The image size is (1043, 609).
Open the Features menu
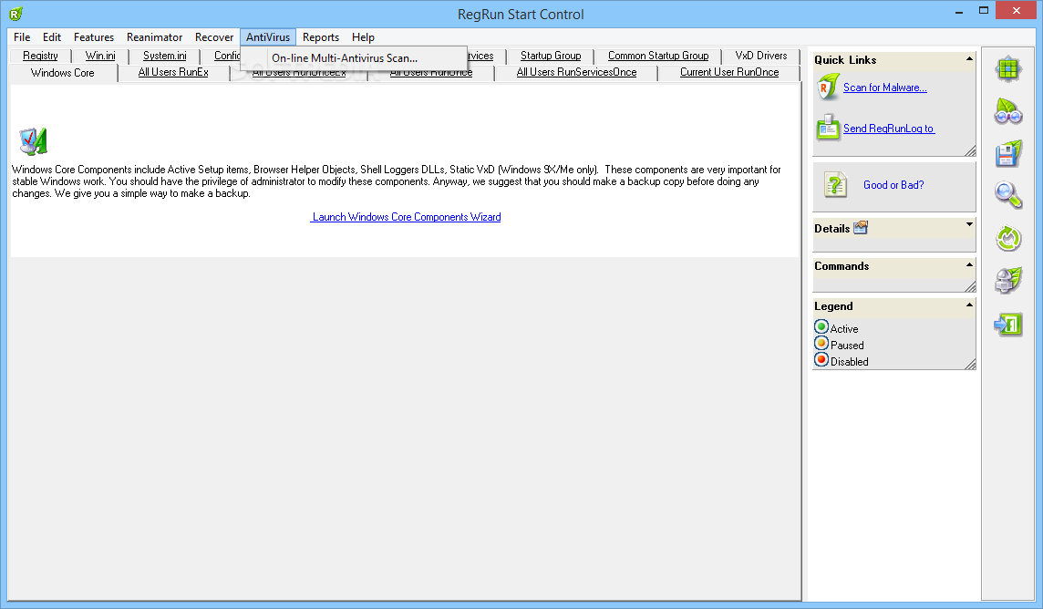click(x=94, y=37)
